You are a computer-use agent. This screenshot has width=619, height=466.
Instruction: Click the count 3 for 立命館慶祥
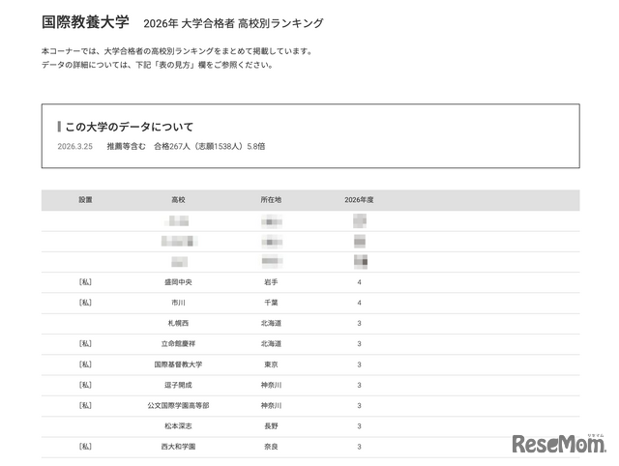(x=359, y=343)
